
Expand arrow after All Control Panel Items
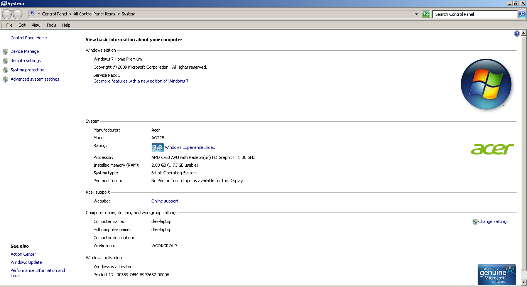coord(118,14)
